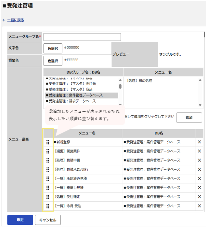Click menu name list scroll down arrow
This screenshot has width=207, height=227.
pyautogui.click(x=200, y=105)
